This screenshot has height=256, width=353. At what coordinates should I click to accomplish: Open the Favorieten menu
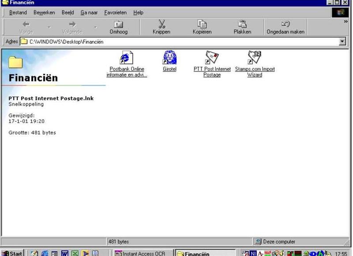(x=115, y=13)
